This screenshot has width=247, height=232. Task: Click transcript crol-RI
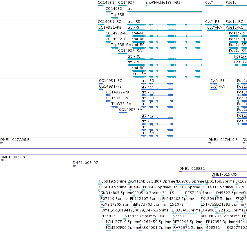point(167,36)
